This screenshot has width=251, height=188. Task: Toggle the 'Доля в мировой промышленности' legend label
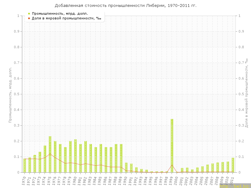(66, 18)
